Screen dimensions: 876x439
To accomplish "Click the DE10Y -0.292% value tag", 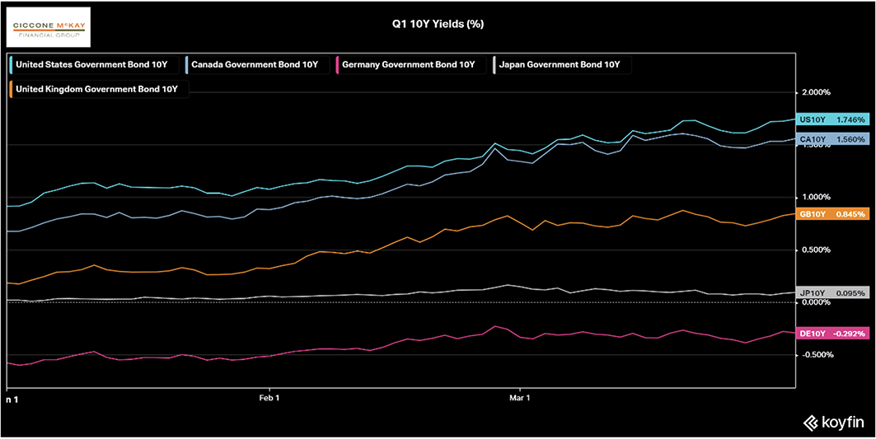I will (x=833, y=334).
